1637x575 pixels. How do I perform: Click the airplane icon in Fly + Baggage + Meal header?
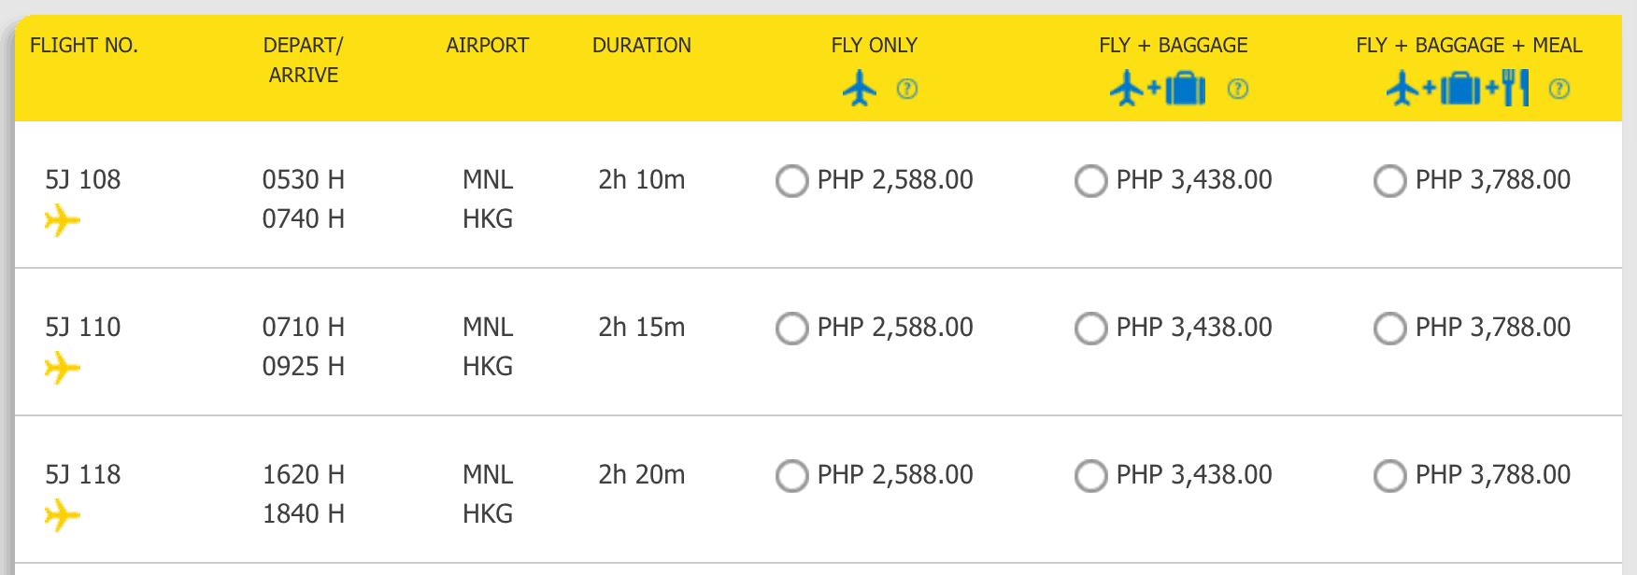(x=1404, y=89)
